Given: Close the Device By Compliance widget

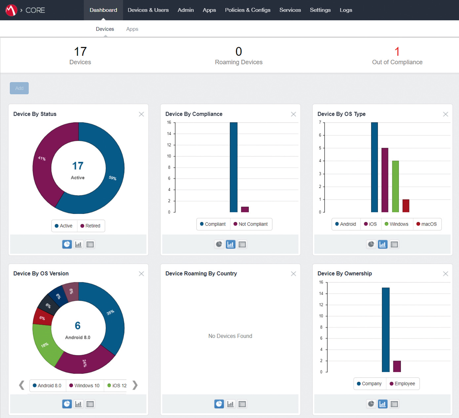Looking at the screenshot, I should pos(293,114).
